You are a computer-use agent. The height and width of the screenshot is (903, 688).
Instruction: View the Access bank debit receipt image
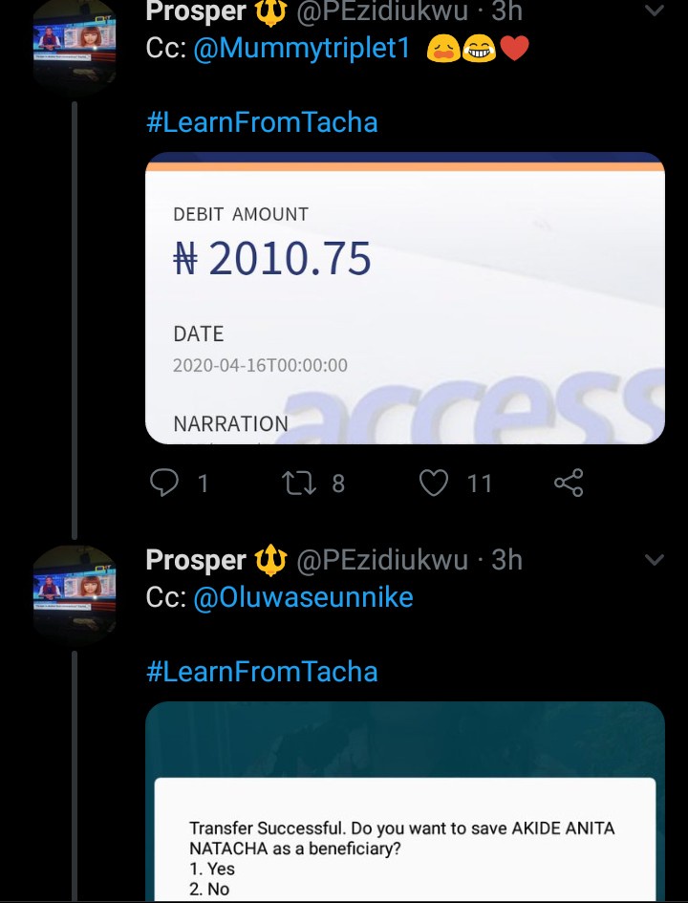(x=404, y=298)
